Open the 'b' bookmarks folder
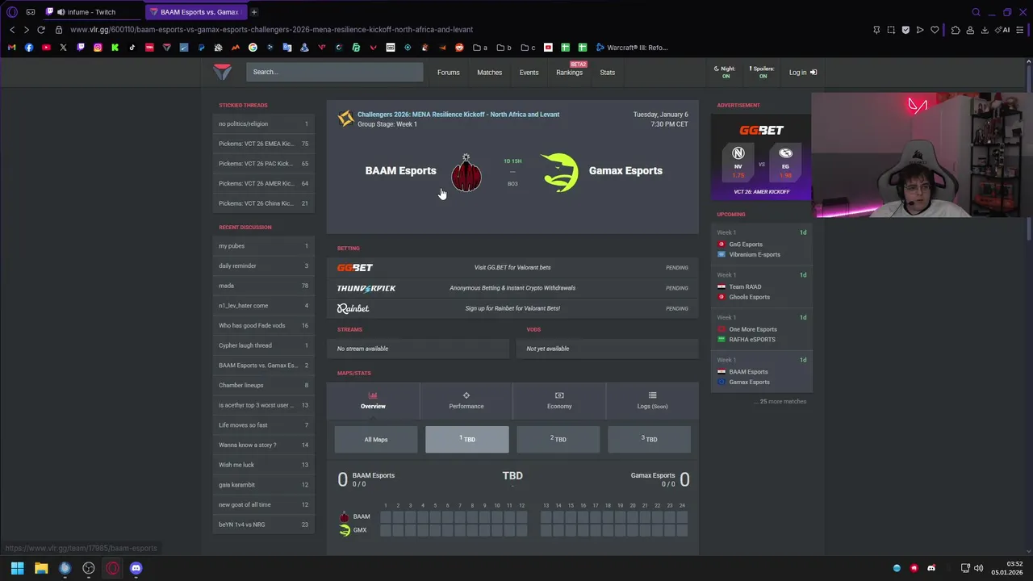 coord(504,48)
